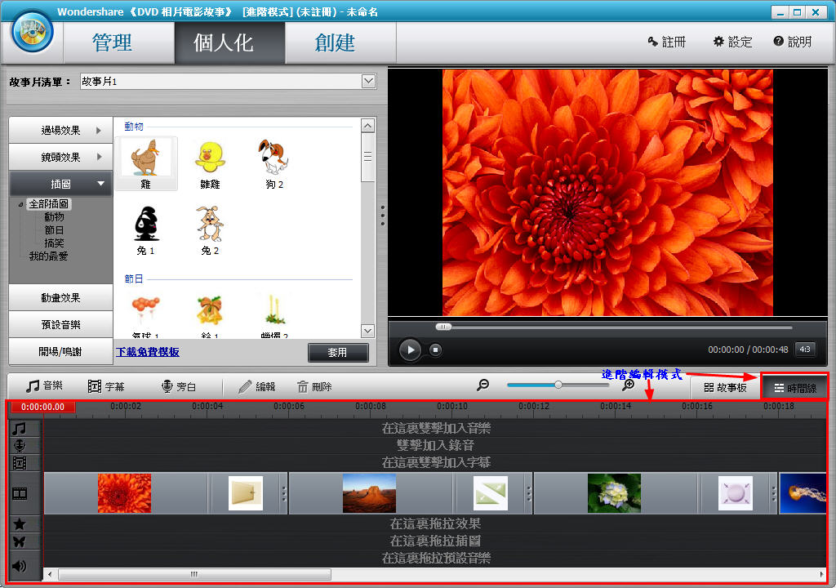Viewport: 836px width, 588px height.
Task: Switch to 故事板 storyboard view
Action: pyautogui.click(x=725, y=387)
